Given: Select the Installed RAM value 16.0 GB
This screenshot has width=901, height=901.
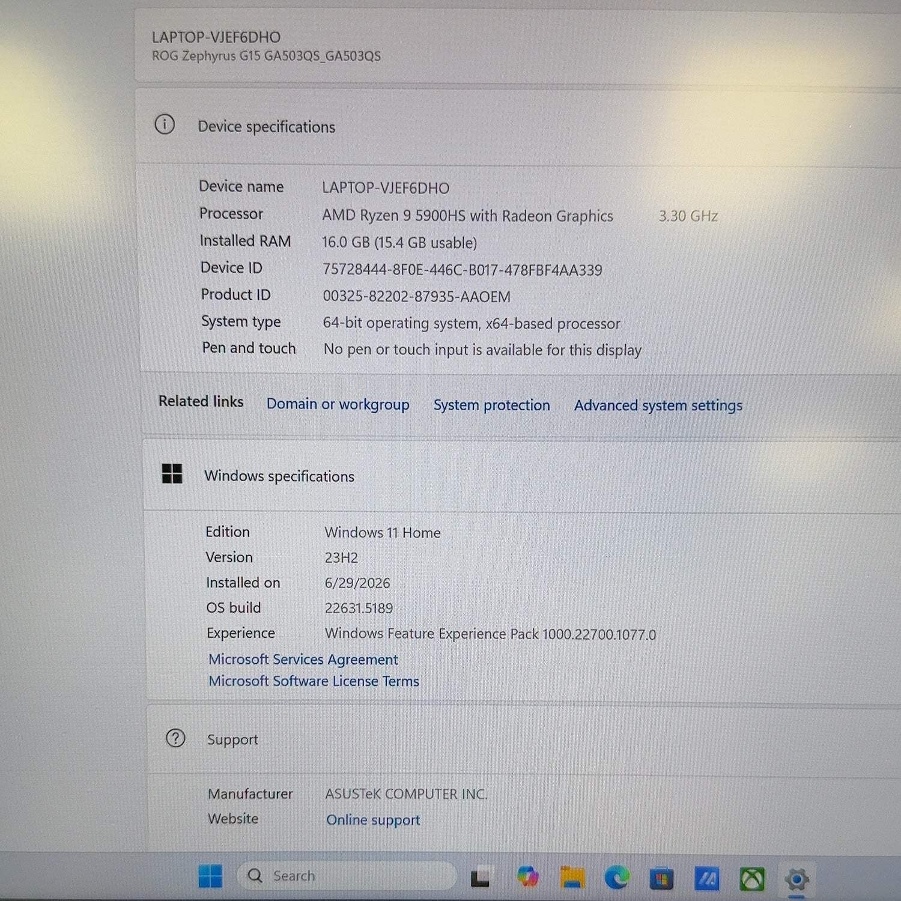Looking at the screenshot, I should coord(346,242).
